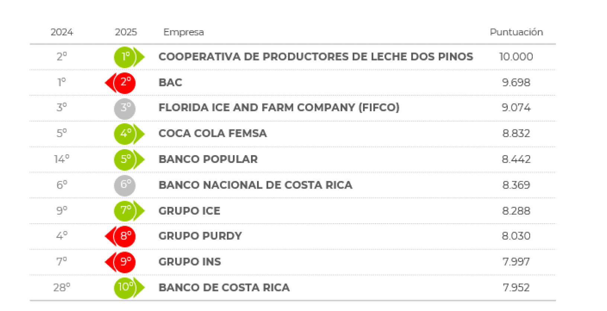Click the gray 6º rank badge
The image size is (607, 311).
125,185
